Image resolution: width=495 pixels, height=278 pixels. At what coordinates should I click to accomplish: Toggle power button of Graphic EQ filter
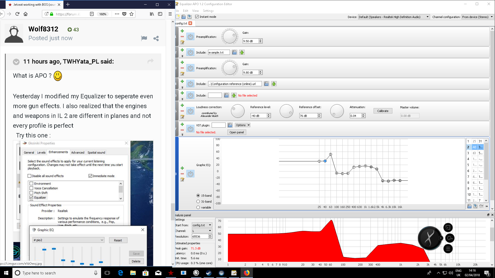pos(190,174)
